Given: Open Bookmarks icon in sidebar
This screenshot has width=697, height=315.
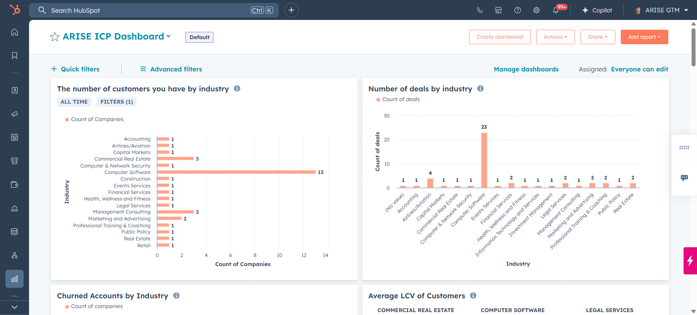Looking at the screenshot, I should (15, 55).
